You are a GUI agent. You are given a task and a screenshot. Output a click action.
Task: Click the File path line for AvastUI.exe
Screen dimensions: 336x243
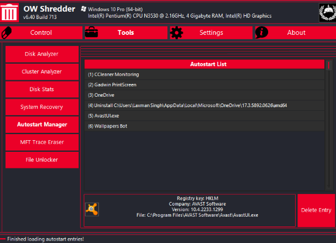tap(197, 215)
